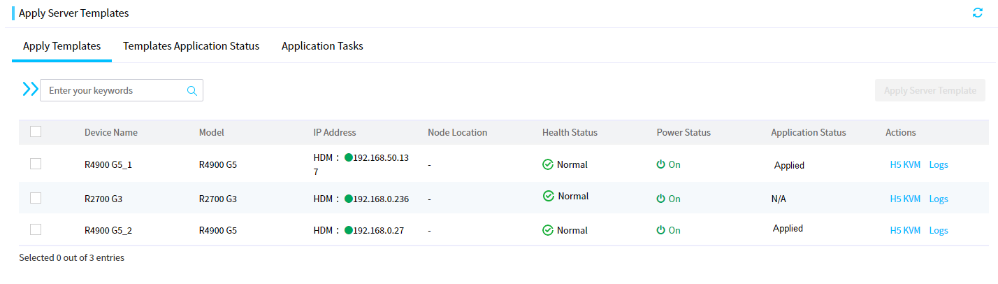The width and height of the screenshot is (998, 284).
Task: Click the green dot beside 192.168.0.236
Action: [349, 199]
